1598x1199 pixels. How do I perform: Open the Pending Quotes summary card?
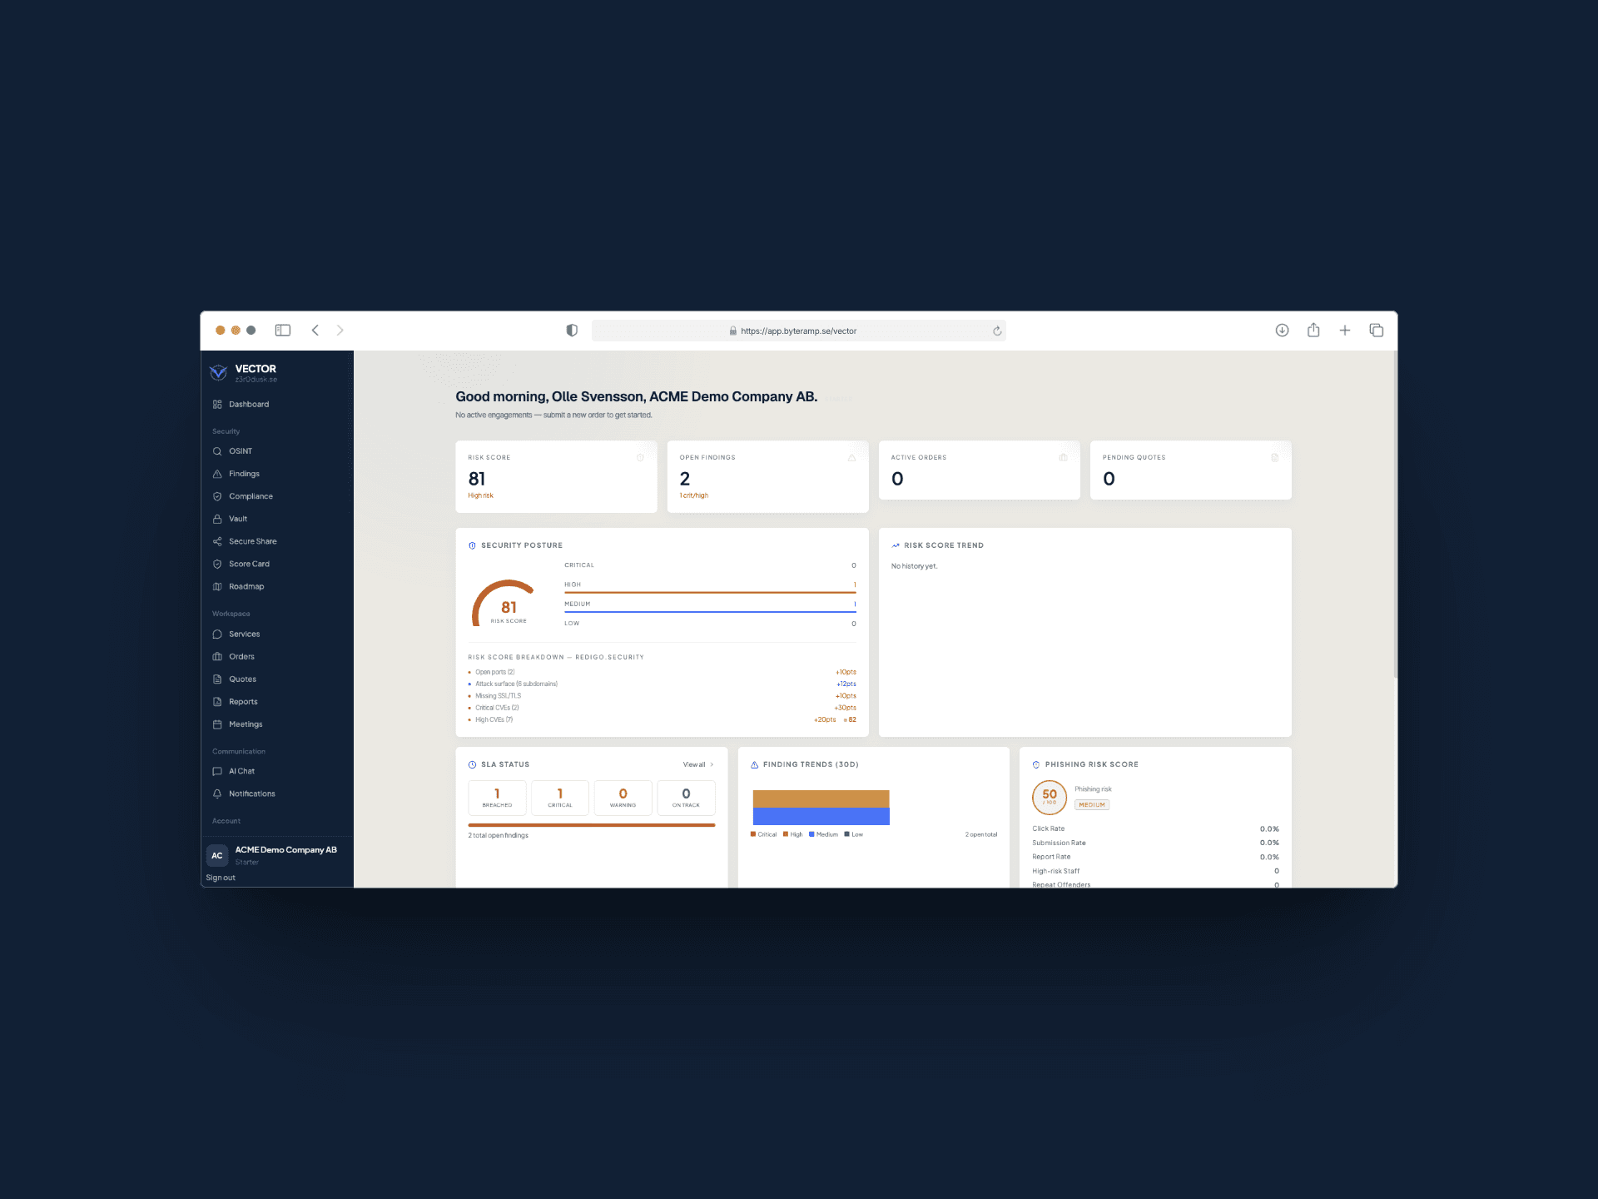(x=1191, y=470)
